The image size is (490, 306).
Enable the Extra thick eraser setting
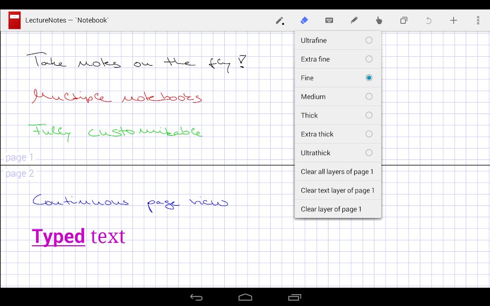tap(337, 134)
